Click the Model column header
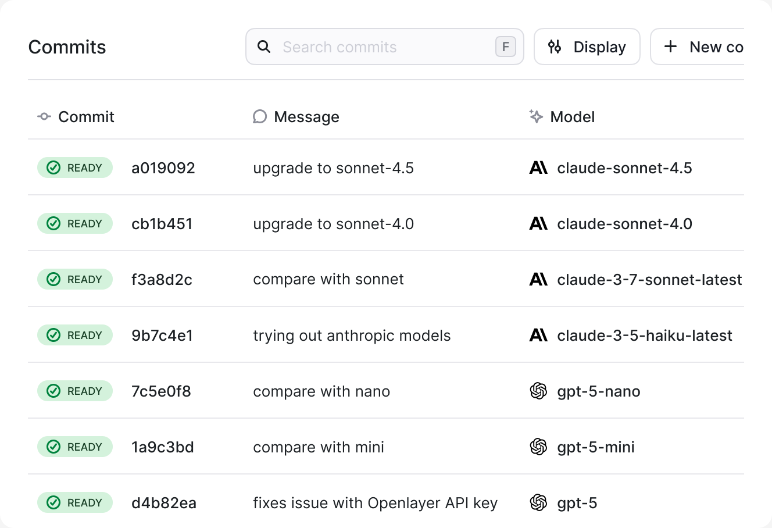 (x=562, y=117)
